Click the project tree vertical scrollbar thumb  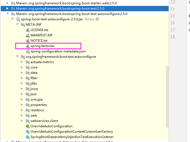pyautogui.click(x=167, y=97)
